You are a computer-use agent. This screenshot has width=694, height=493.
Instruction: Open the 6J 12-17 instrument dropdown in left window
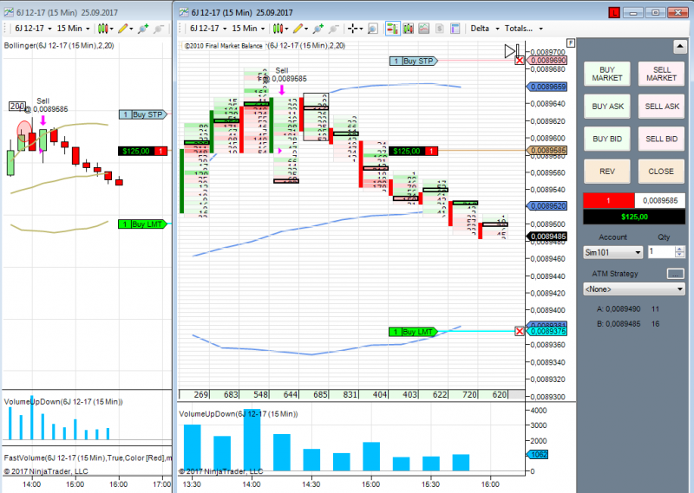coord(33,29)
